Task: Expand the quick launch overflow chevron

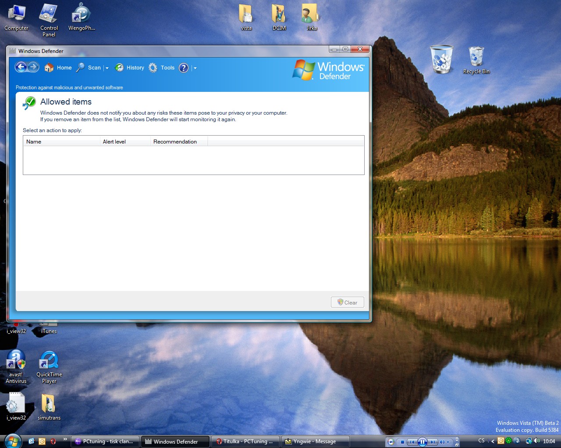Action: [65, 439]
